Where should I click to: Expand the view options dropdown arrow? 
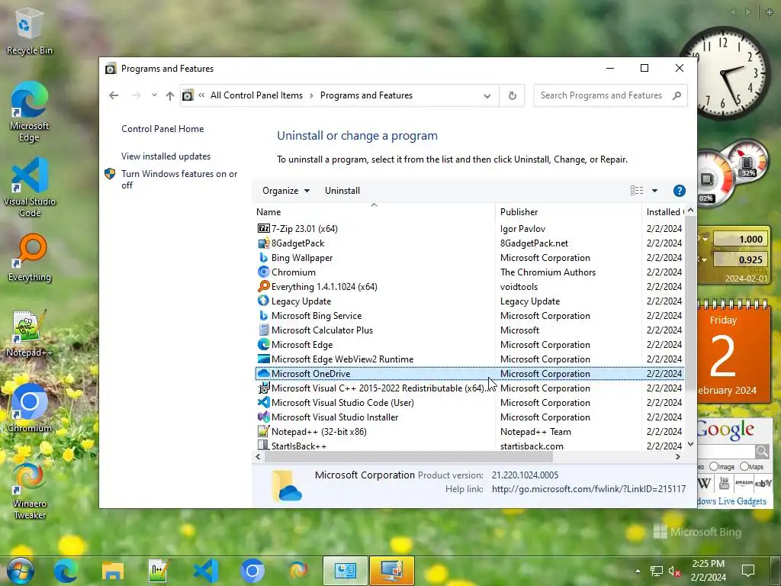pyautogui.click(x=654, y=191)
